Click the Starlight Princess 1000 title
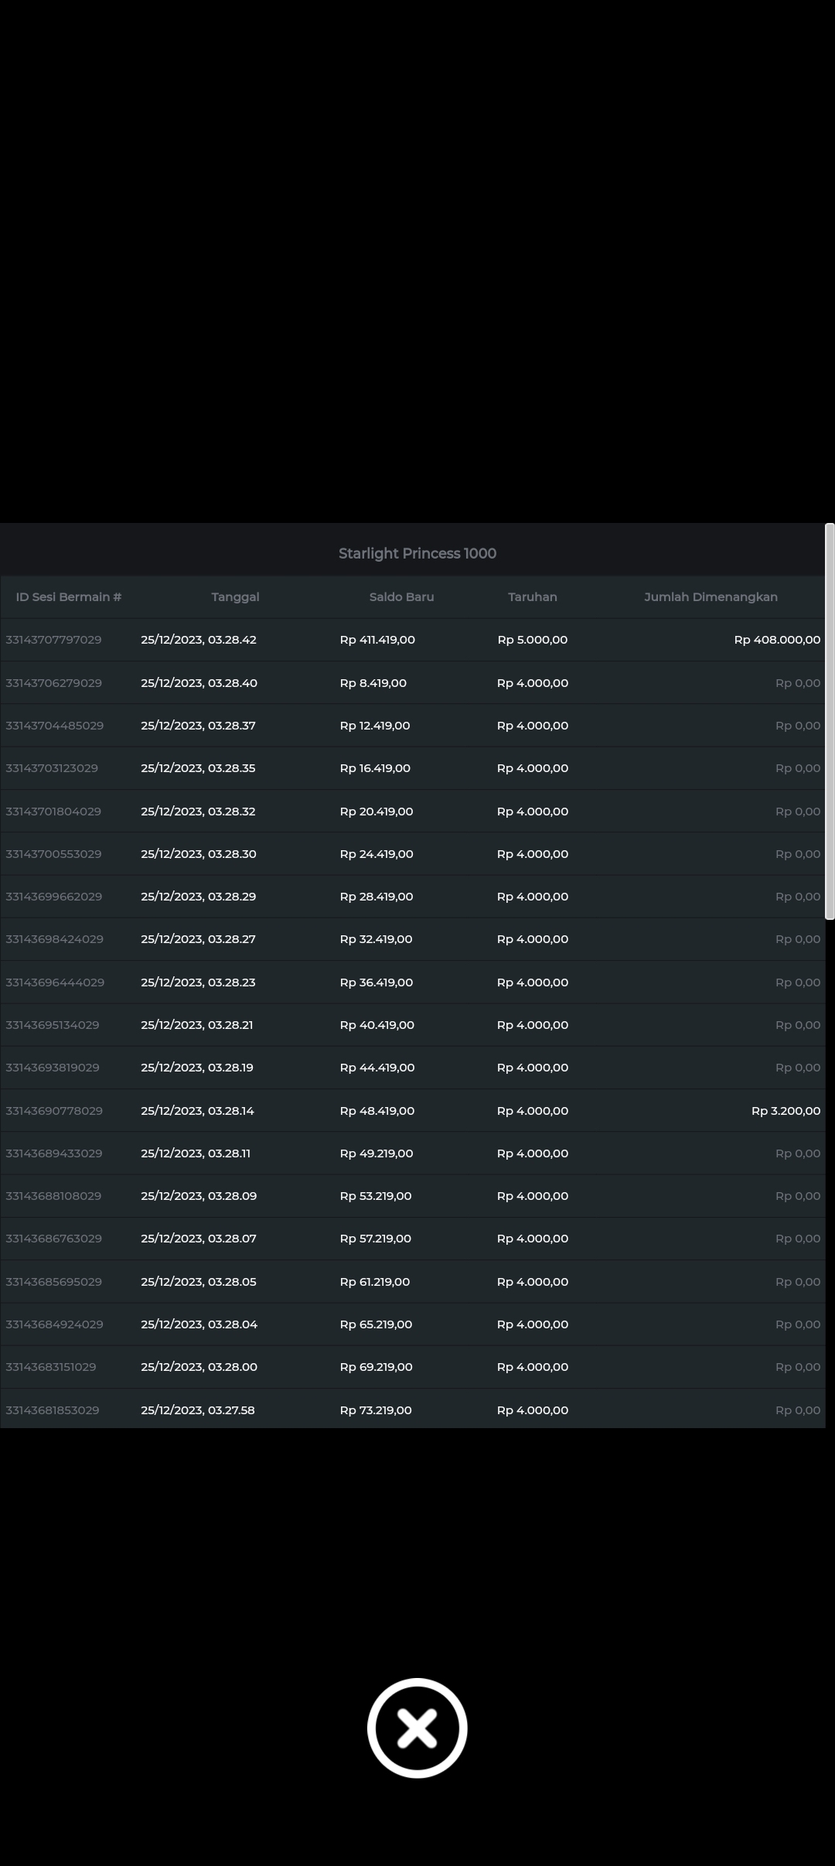The width and height of the screenshot is (835, 1866). click(417, 553)
